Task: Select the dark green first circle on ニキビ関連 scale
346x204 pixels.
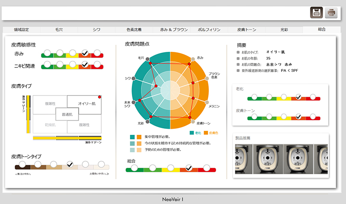Action: pos(47,64)
